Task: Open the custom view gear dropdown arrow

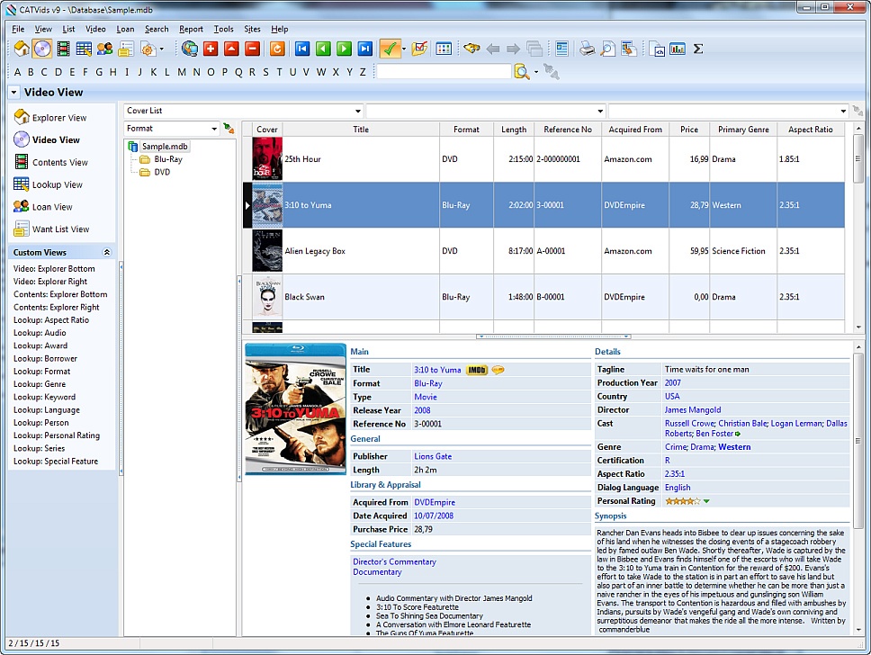Action: 162,49
